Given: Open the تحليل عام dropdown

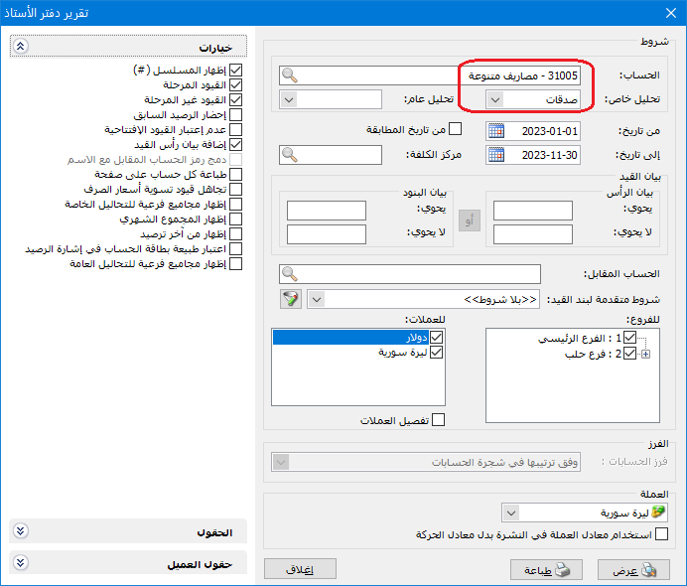Looking at the screenshot, I should click(x=289, y=99).
